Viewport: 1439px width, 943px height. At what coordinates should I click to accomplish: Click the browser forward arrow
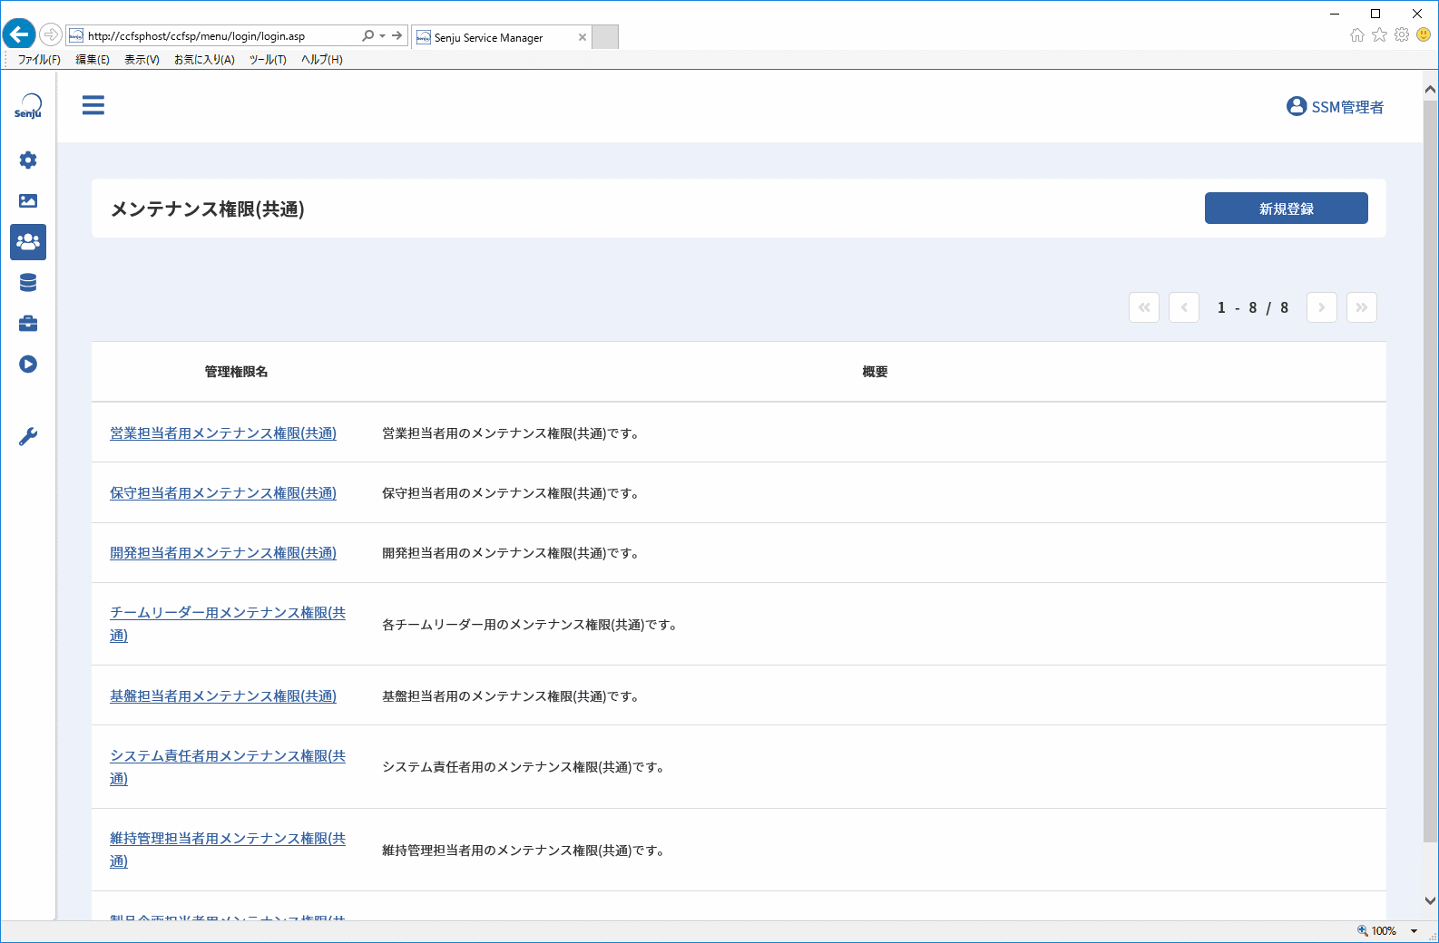[51, 35]
